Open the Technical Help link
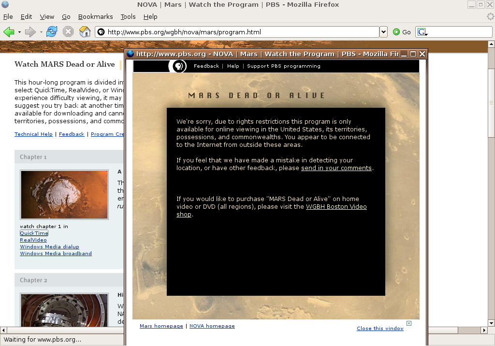Image resolution: width=495 pixels, height=346 pixels. tap(33, 134)
